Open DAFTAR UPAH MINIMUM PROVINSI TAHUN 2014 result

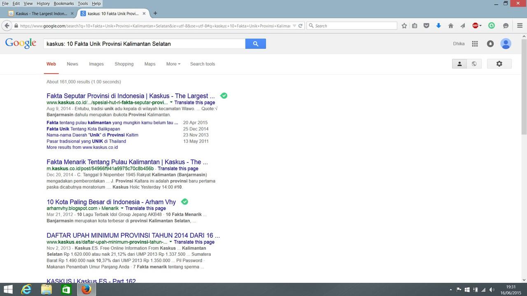click(133, 236)
